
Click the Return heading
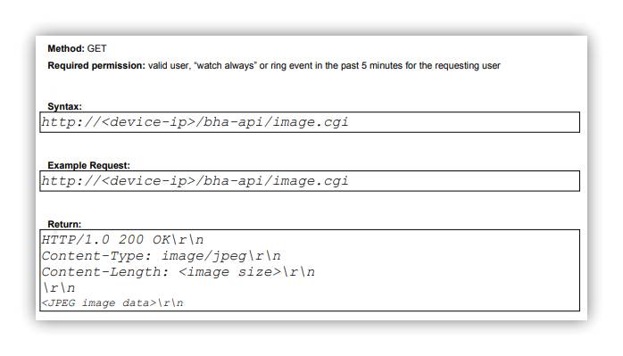pyautogui.click(x=64, y=224)
